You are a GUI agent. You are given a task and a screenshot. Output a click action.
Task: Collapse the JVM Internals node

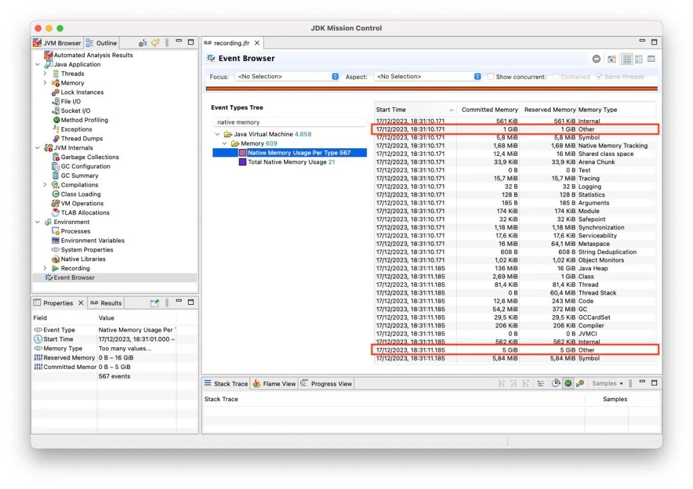click(38, 148)
